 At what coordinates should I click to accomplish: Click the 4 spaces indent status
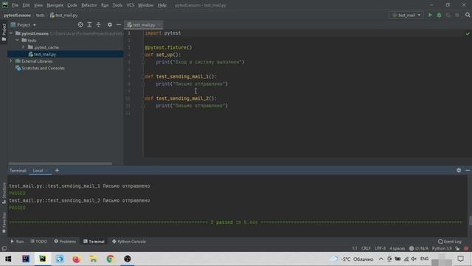398,248
